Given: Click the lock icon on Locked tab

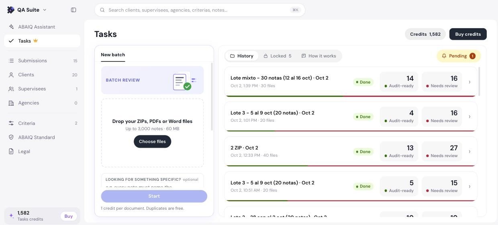Looking at the screenshot, I should 265,56.
